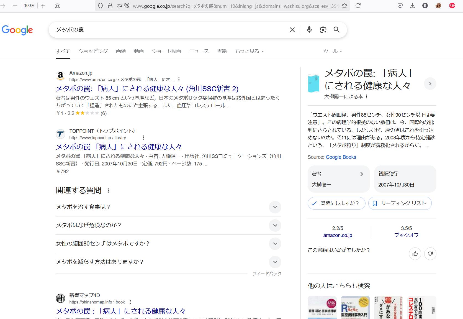Open the TOPPOINT result options menu
The width and height of the screenshot is (463, 319).
(143, 138)
